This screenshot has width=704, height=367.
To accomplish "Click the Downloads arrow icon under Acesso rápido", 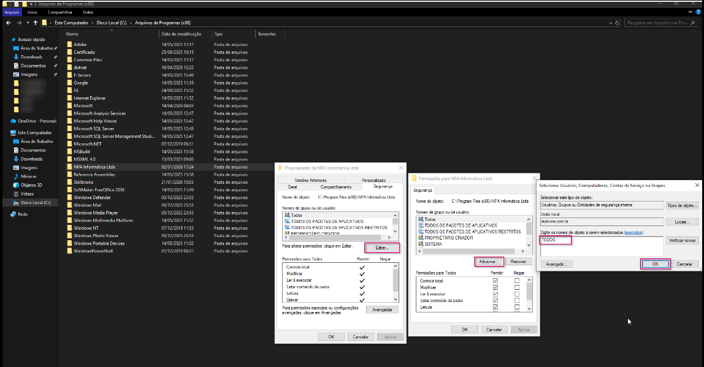I will point(16,57).
